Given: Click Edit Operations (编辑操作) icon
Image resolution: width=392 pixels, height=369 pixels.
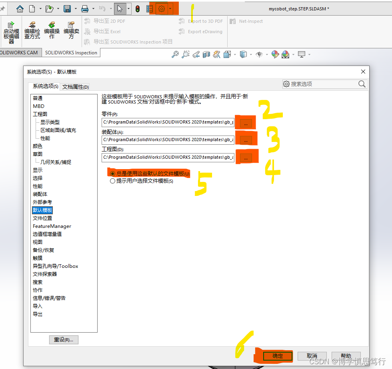Looking at the screenshot, I should point(52,30).
